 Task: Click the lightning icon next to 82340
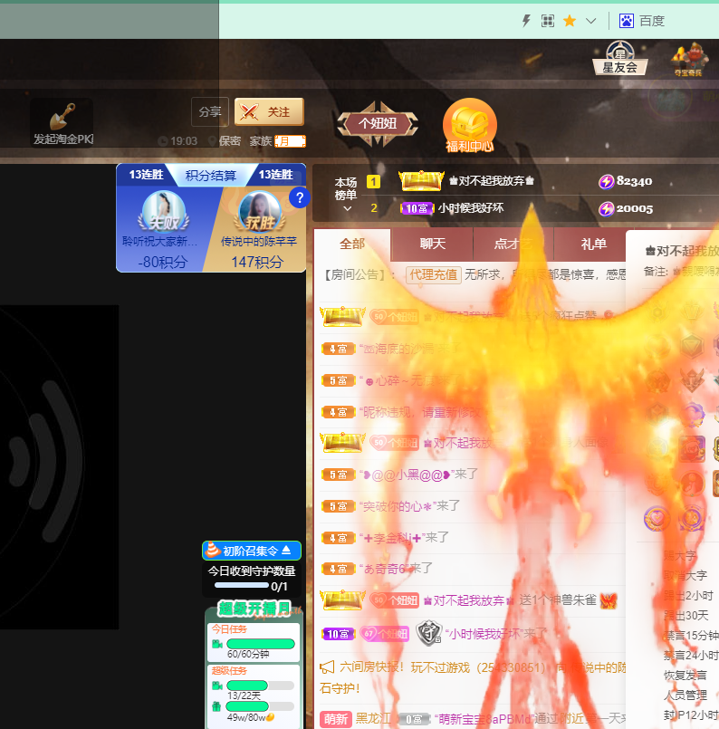[606, 181]
